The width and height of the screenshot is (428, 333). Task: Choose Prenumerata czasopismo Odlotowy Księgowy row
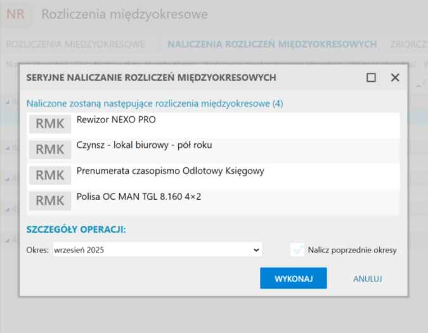click(x=170, y=171)
